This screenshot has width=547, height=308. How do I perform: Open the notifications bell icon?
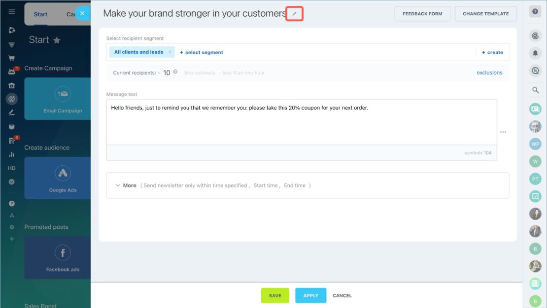point(535,53)
